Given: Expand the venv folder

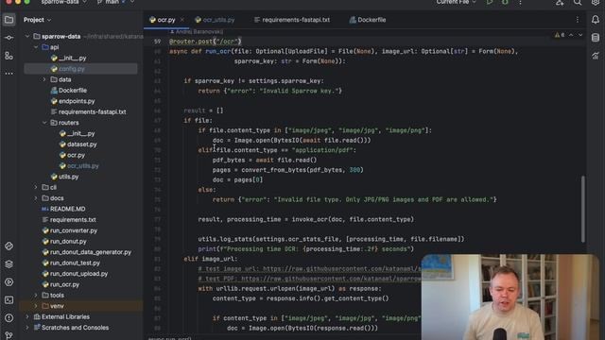Looking at the screenshot, I should (36, 306).
